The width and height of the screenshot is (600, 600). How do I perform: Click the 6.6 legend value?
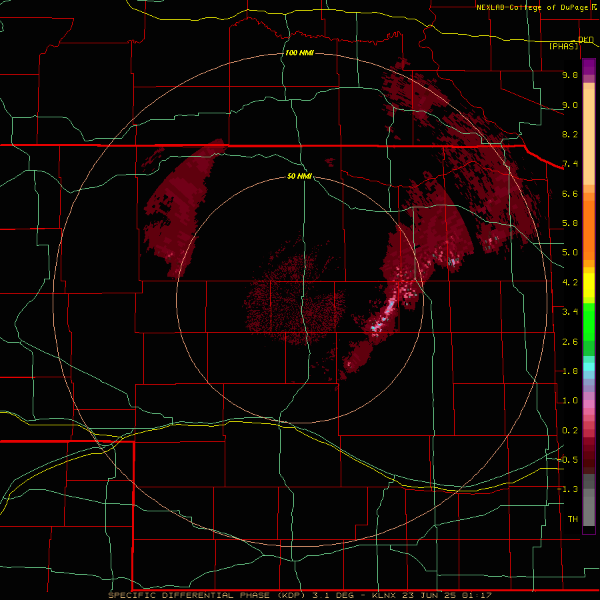(x=570, y=193)
